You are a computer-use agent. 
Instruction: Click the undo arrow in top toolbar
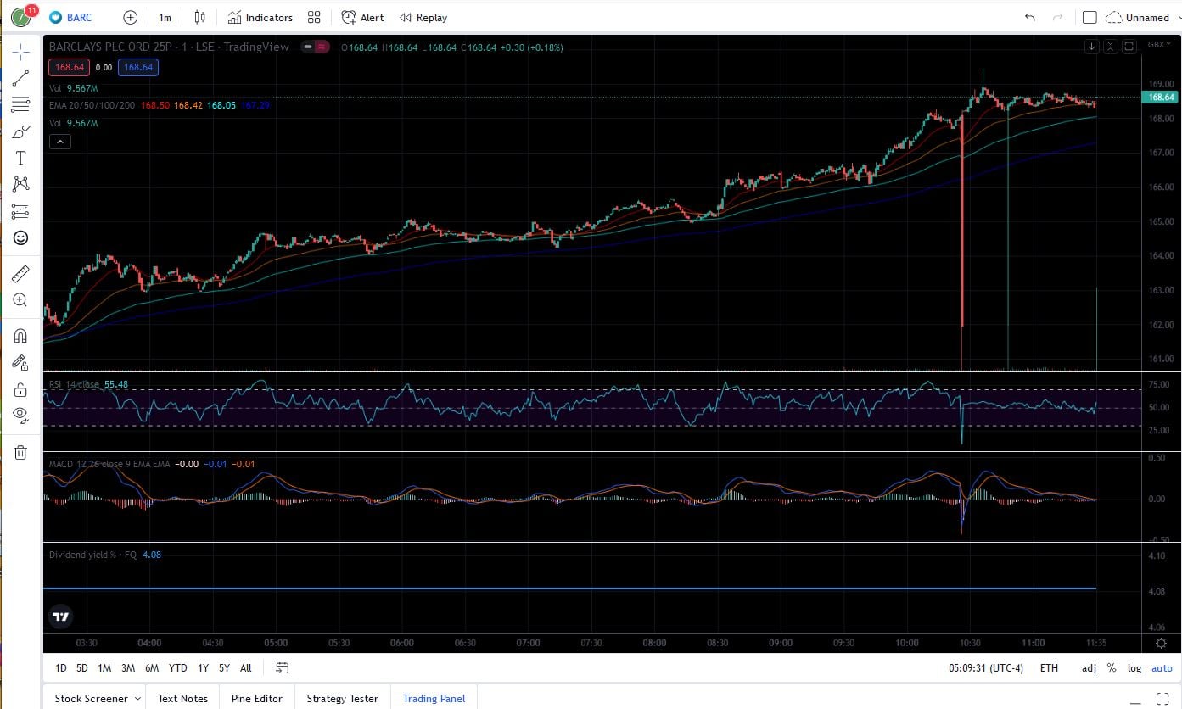pos(1030,17)
